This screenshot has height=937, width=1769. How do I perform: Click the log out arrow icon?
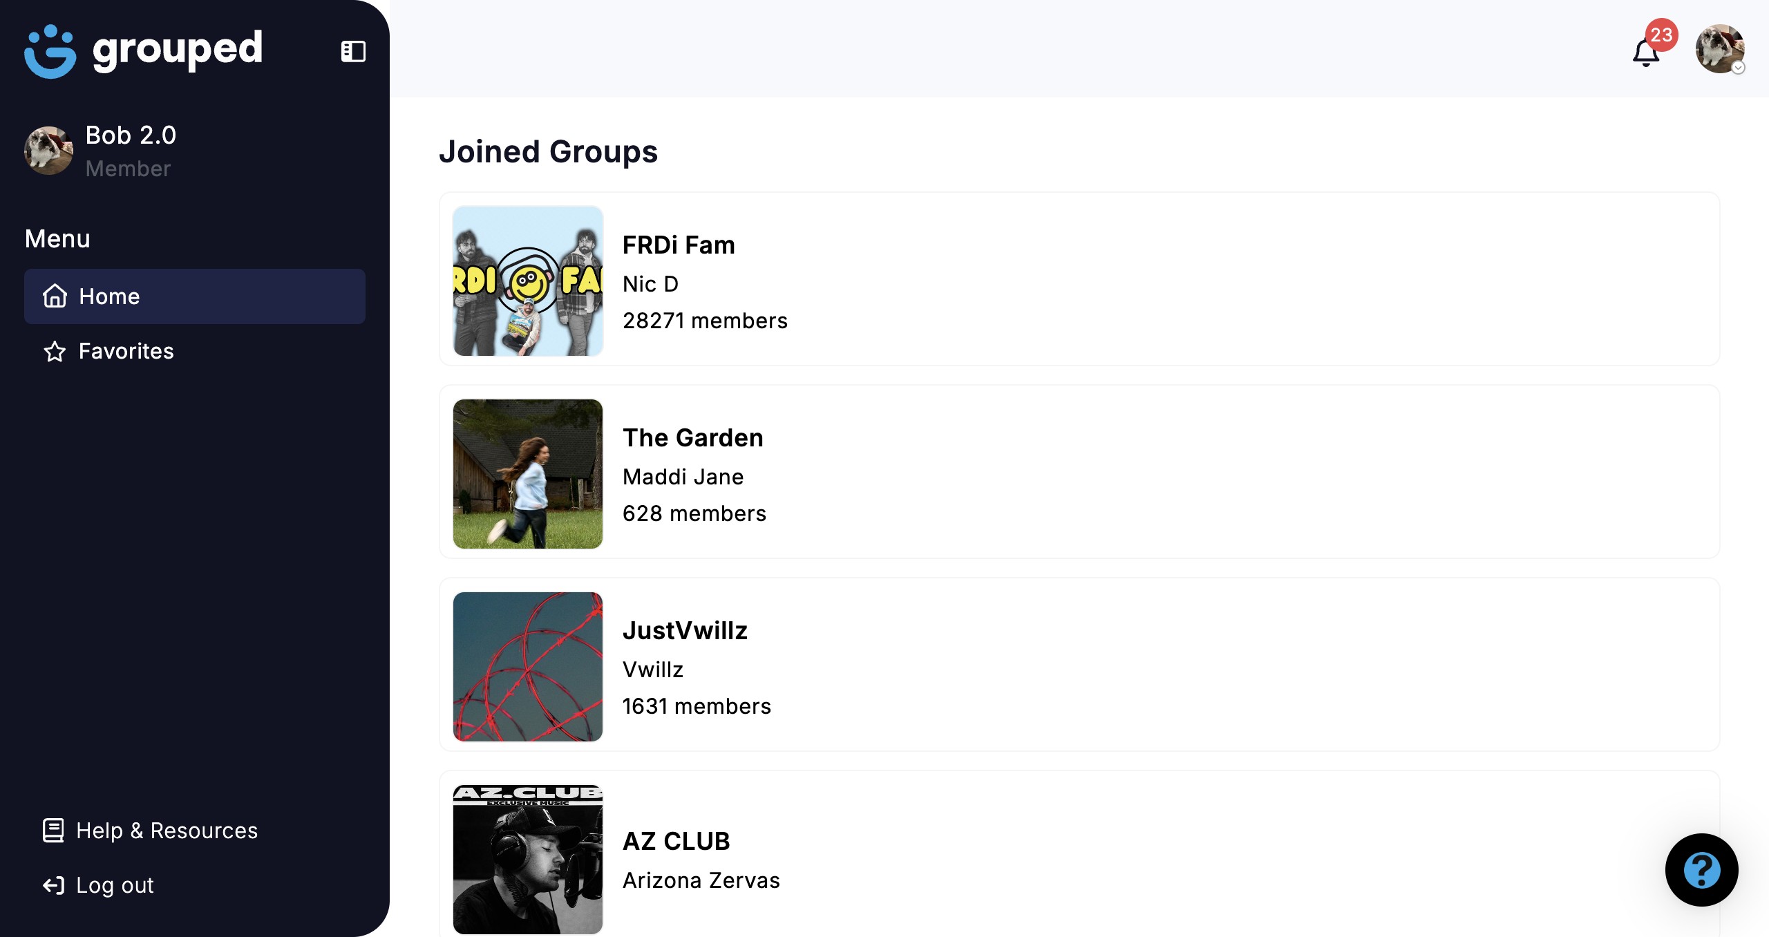click(x=53, y=885)
